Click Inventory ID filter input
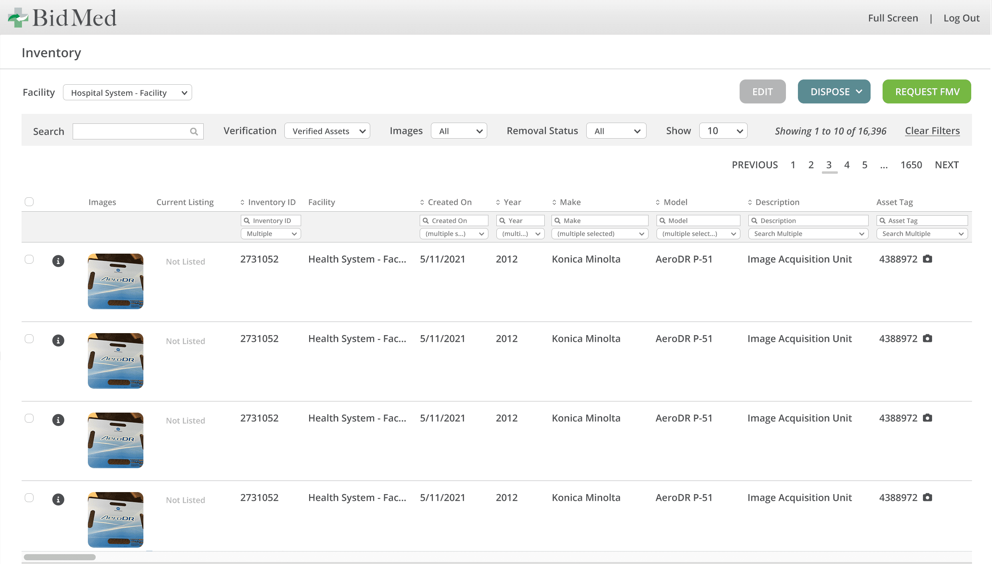The width and height of the screenshot is (992, 564). 271,220
